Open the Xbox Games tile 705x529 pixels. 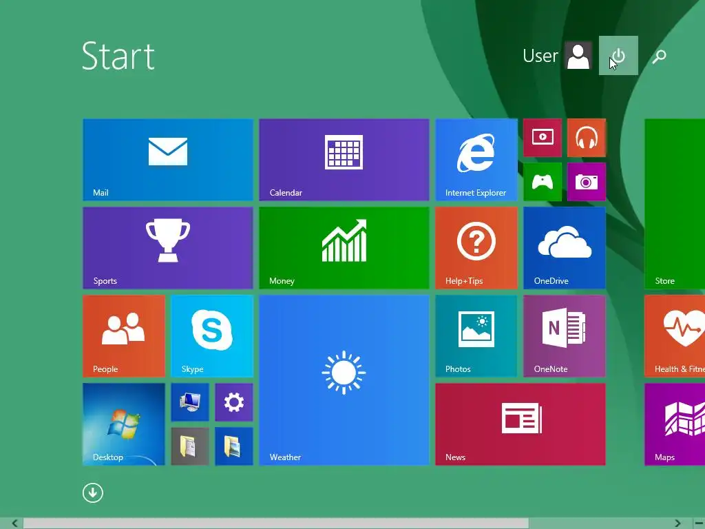[543, 182]
